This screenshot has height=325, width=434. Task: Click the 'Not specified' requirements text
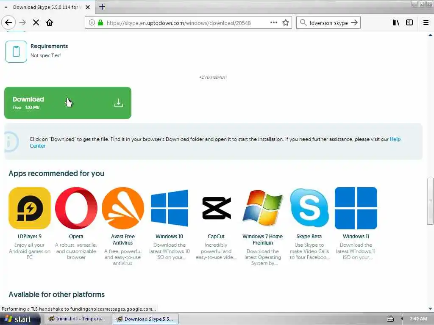pos(45,55)
